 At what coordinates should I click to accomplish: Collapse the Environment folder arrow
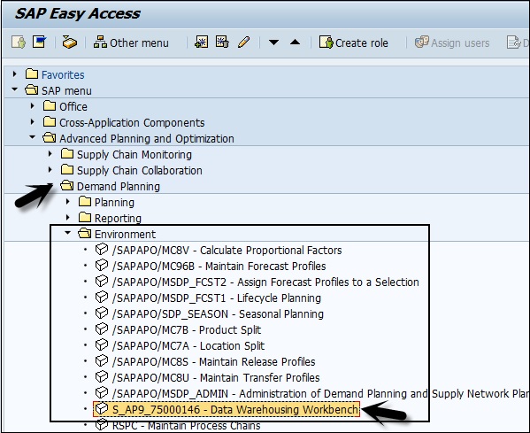68,233
